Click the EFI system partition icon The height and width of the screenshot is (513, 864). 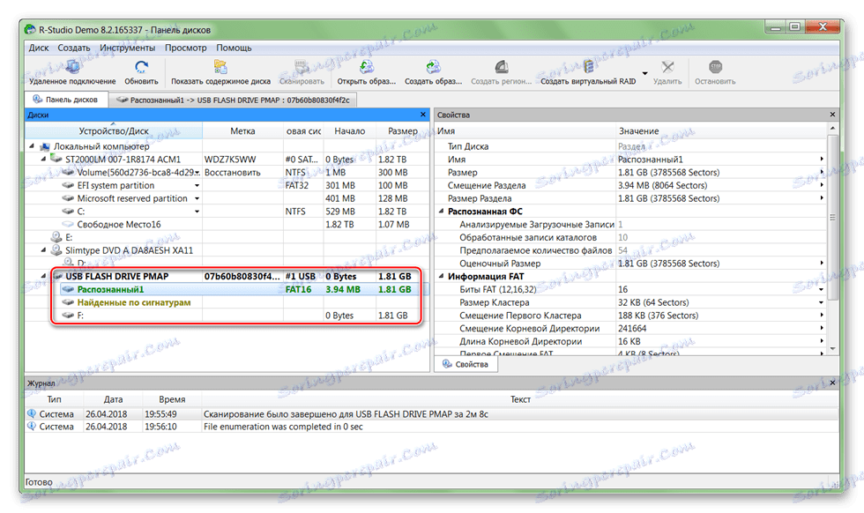[x=69, y=185]
